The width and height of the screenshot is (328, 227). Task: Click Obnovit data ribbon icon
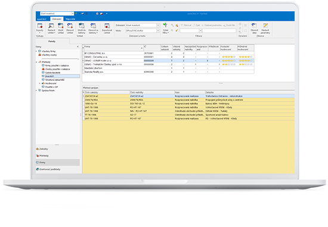(254, 26)
